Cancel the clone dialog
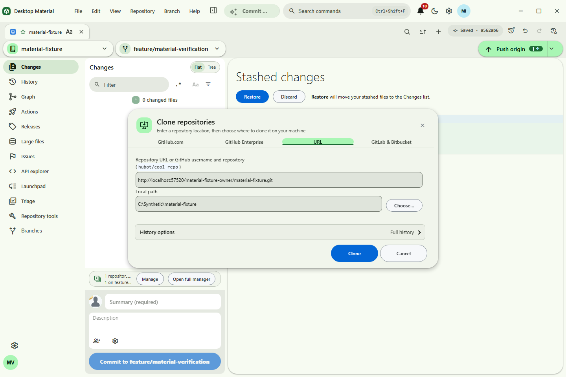This screenshot has width=566, height=377. coord(404,253)
